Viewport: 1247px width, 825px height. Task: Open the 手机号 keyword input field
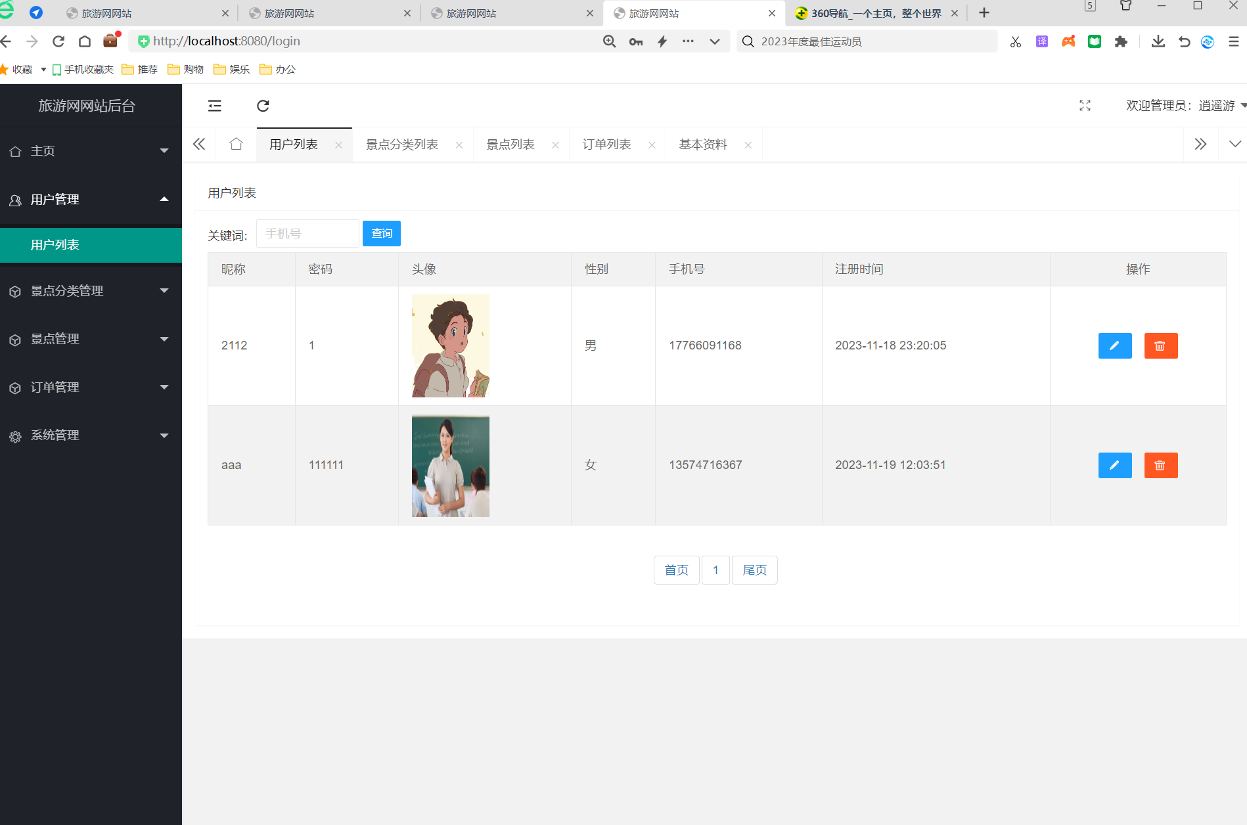(307, 233)
